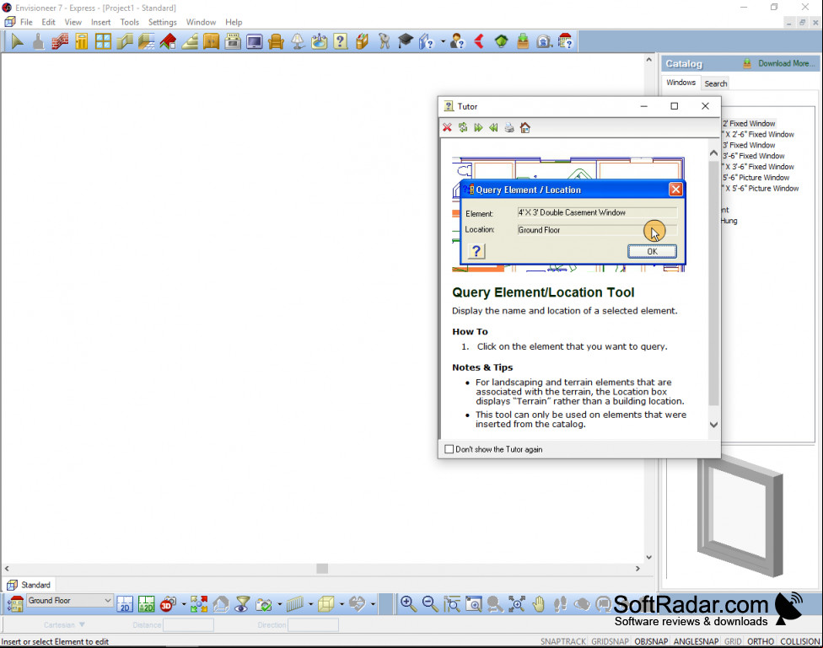Open the Ground Floor location dropdown
Image resolution: width=823 pixels, height=648 pixels.
[69, 600]
